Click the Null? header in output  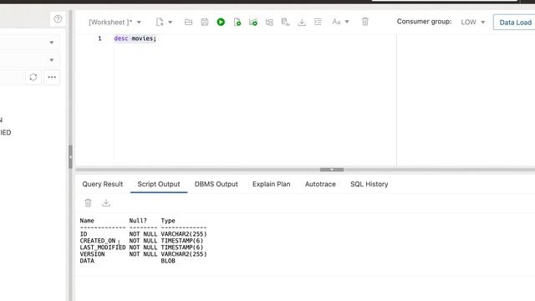(x=138, y=221)
